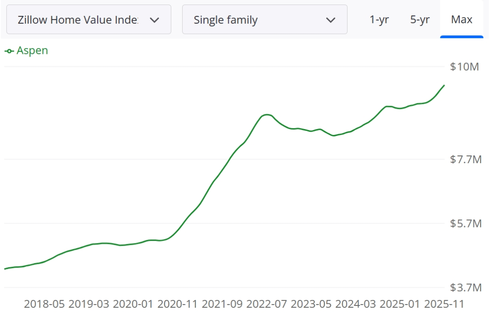Click the 2021-09 date axis label

(222, 304)
